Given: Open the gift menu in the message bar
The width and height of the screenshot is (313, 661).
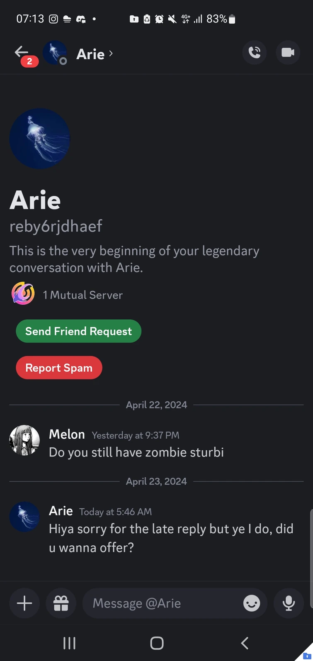Looking at the screenshot, I should coord(61,603).
